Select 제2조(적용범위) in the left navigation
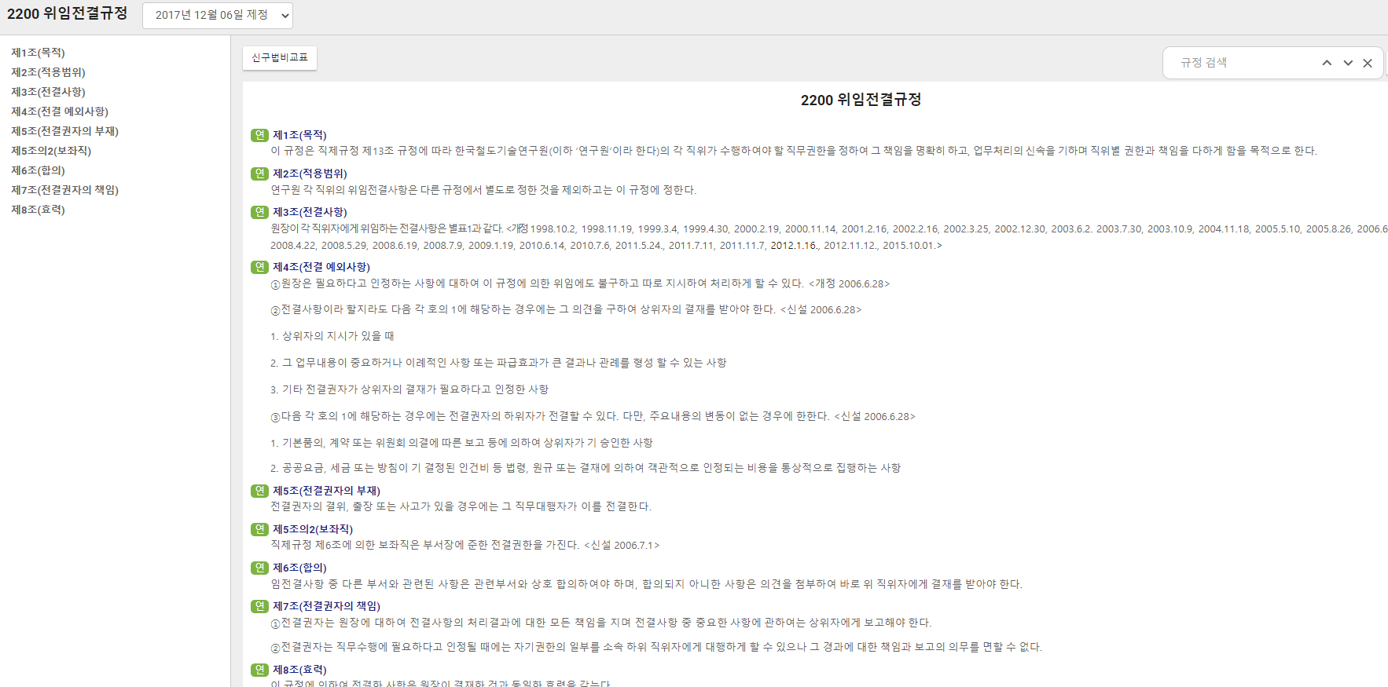 click(48, 72)
